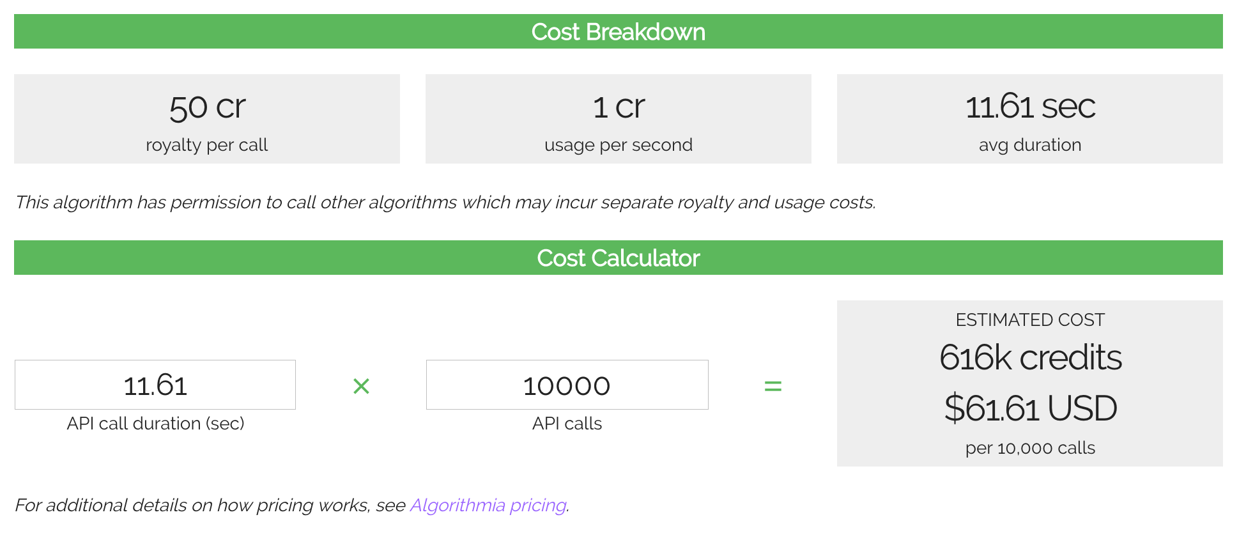Click the 11.61 sec avg duration card
Screen dimensions: 1246x533
pos(1030,119)
